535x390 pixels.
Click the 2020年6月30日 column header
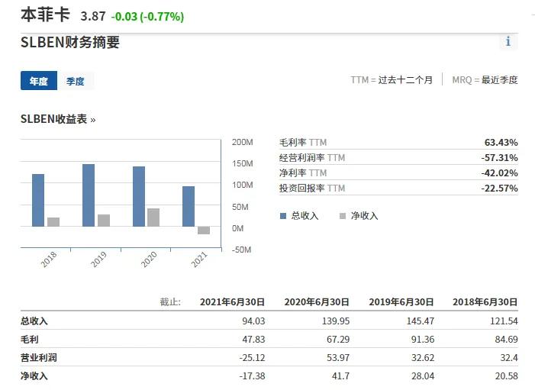pos(317,302)
